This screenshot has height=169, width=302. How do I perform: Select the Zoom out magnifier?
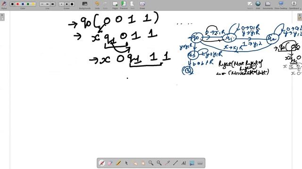[x=159, y=163]
